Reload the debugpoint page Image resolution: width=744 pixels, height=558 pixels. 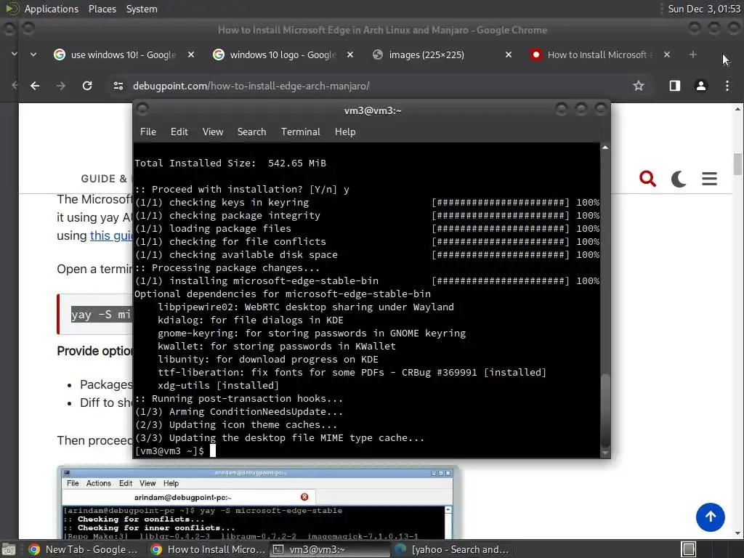pos(87,86)
